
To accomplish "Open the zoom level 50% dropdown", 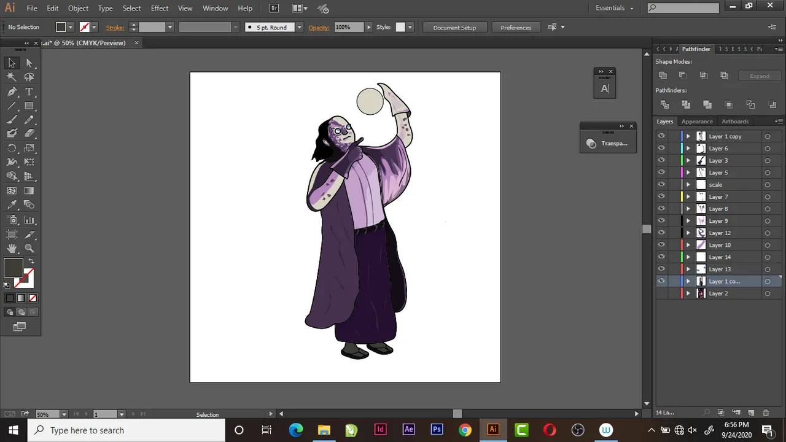I will pyautogui.click(x=63, y=414).
